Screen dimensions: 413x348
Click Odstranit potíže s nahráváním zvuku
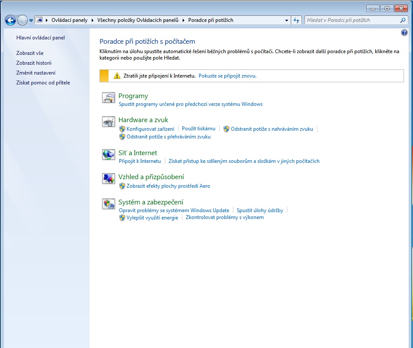(x=272, y=129)
